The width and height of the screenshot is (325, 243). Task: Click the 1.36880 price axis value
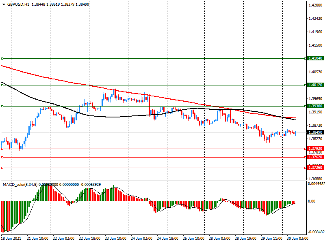click(x=316, y=179)
